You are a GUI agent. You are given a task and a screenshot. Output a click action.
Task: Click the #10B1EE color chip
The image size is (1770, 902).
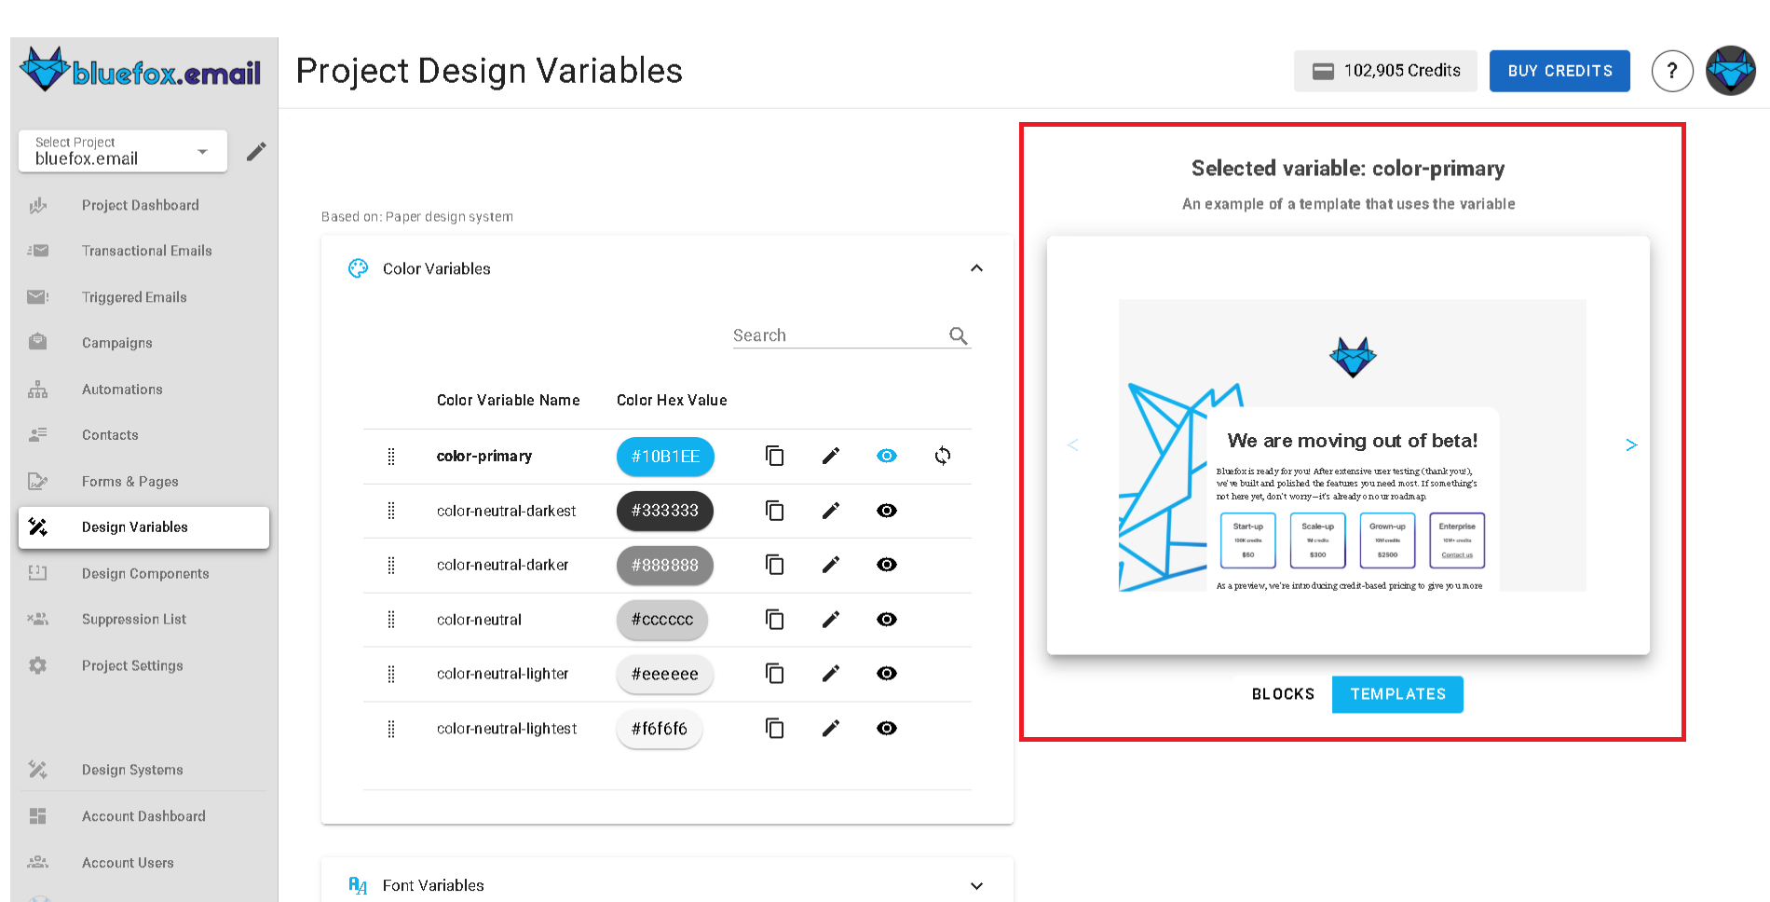pos(665,457)
